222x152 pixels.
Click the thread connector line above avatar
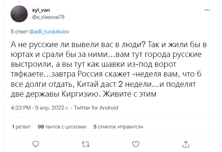tap(19, 2)
